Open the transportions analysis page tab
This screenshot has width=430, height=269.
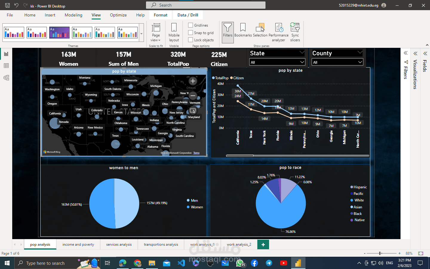coord(161,244)
